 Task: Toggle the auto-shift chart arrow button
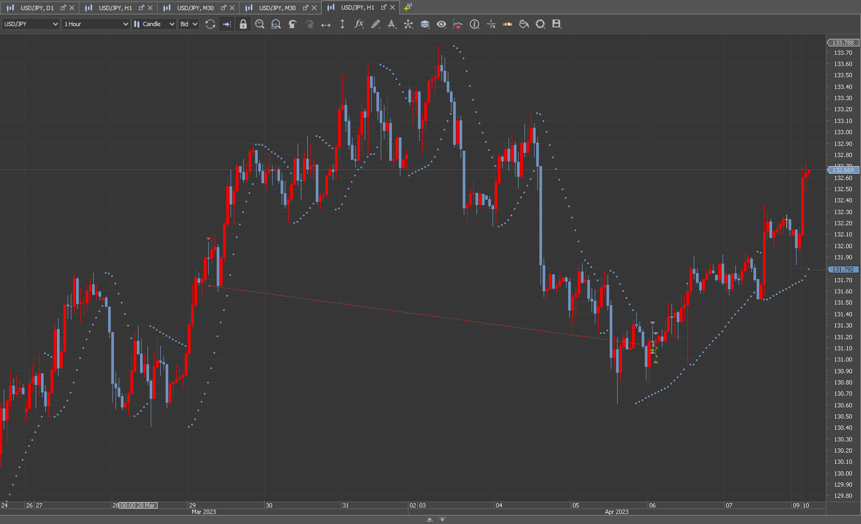[227, 24]
